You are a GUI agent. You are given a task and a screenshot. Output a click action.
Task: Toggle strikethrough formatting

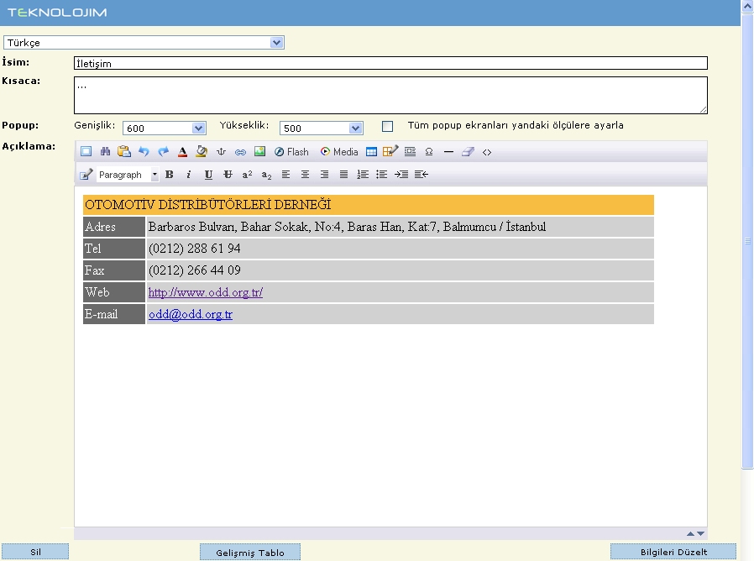coord(228,174)
